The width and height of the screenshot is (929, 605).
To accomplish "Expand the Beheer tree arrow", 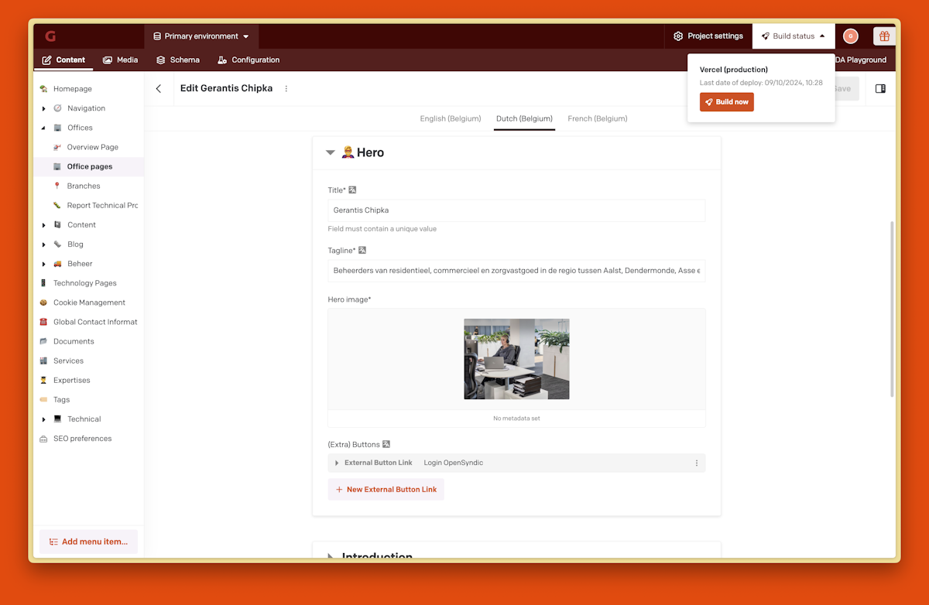I will tap(43, 264).
